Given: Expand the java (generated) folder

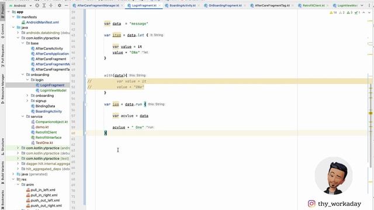Looking at the screenshot, I should click(13, 174).
